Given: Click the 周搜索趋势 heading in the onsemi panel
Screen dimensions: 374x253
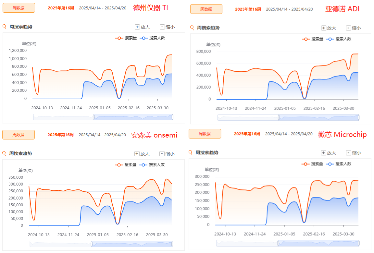Looking at the screenshot, I should pyautogui.click(x=20, y=153).
